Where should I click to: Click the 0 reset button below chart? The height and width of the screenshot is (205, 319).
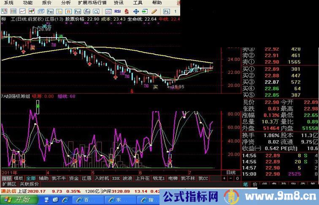(x=238, y=178)
